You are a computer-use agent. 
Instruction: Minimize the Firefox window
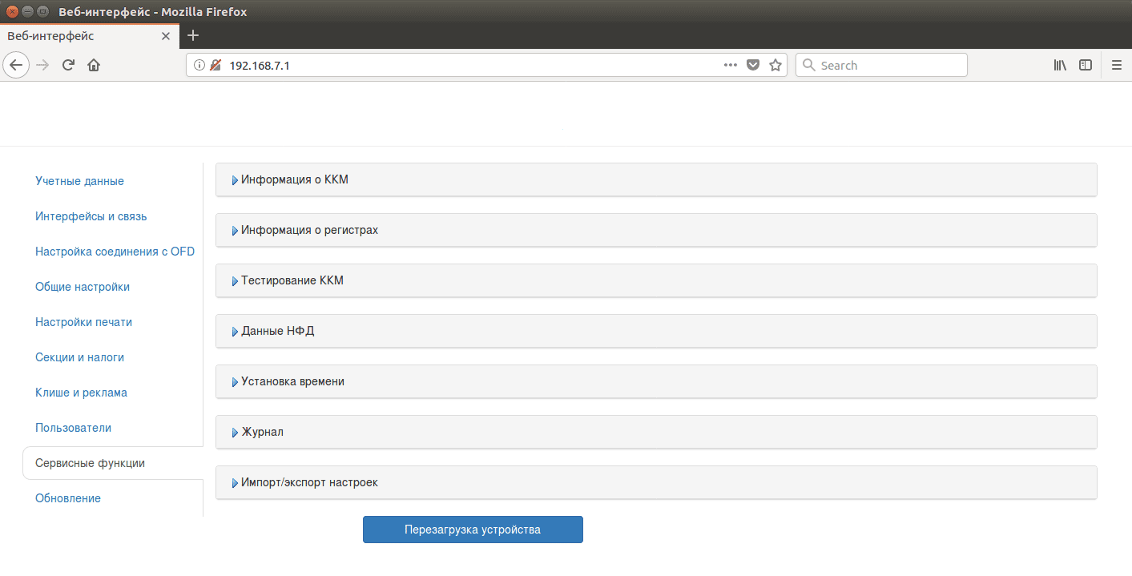(x=27, y=11)
